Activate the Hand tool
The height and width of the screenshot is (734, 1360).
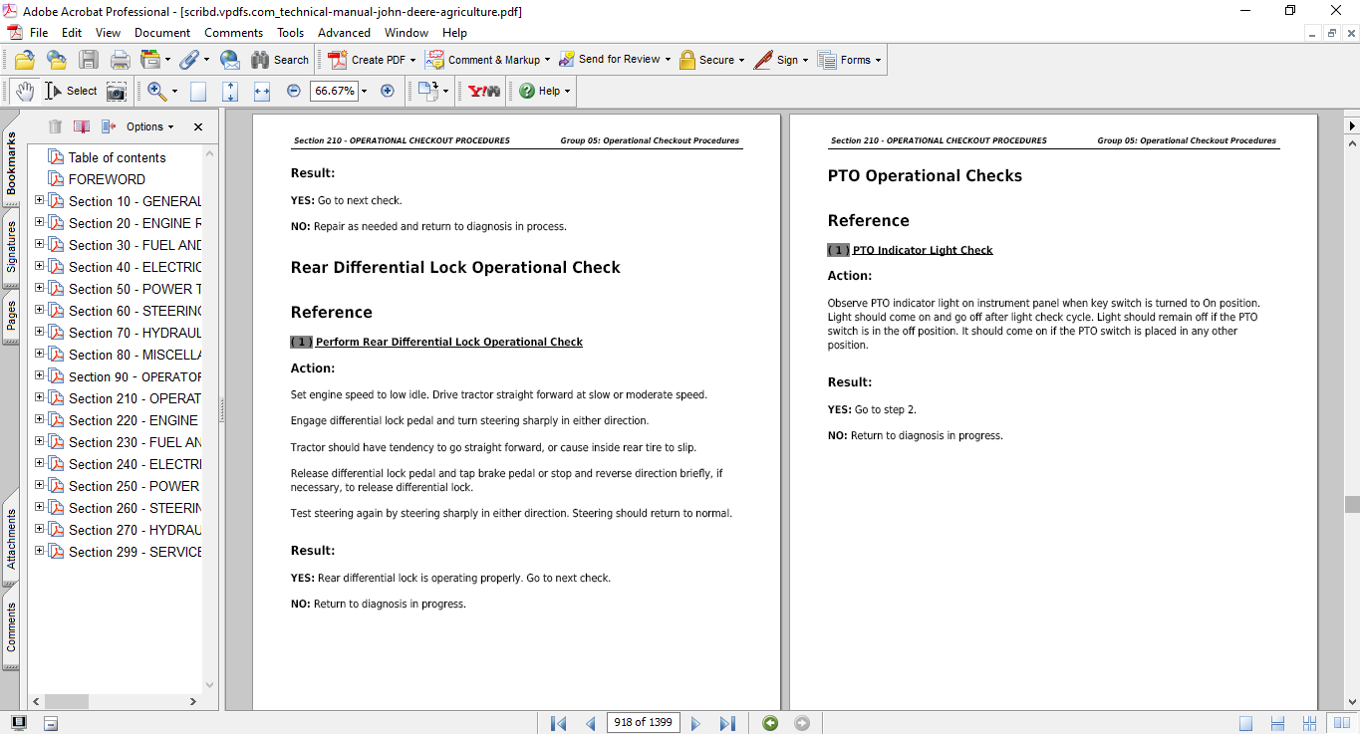(x=25, y=92)
